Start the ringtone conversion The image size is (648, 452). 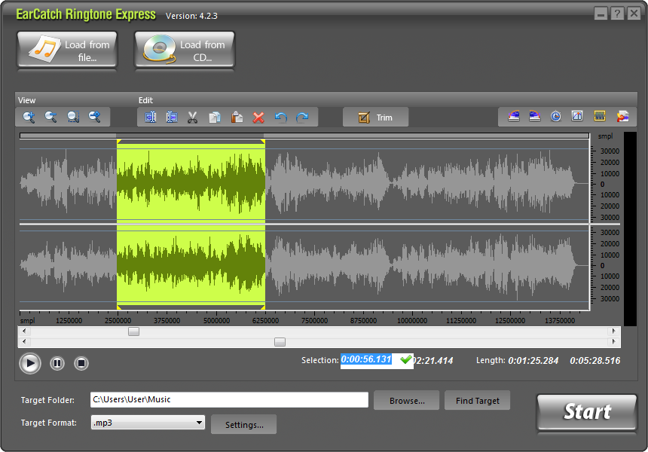587,412
